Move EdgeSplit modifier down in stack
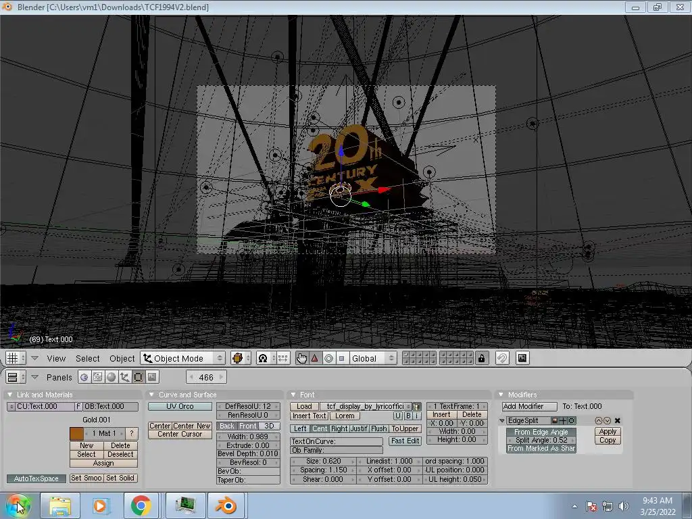 pos(608,421)
